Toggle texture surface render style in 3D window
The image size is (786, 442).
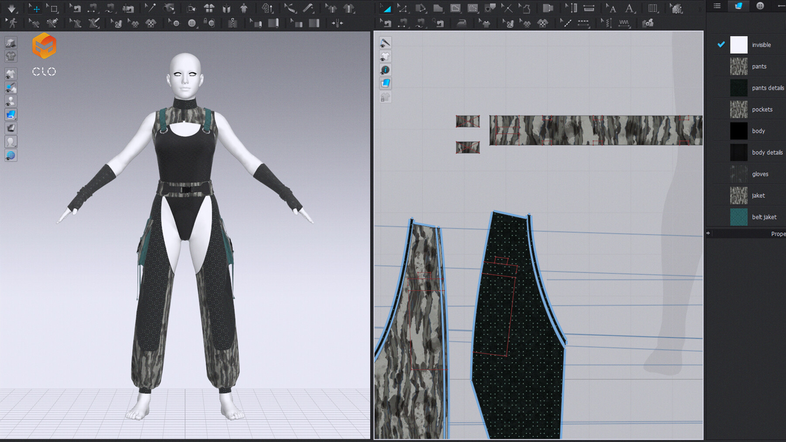pyautogui.click(x=11, y=114)
